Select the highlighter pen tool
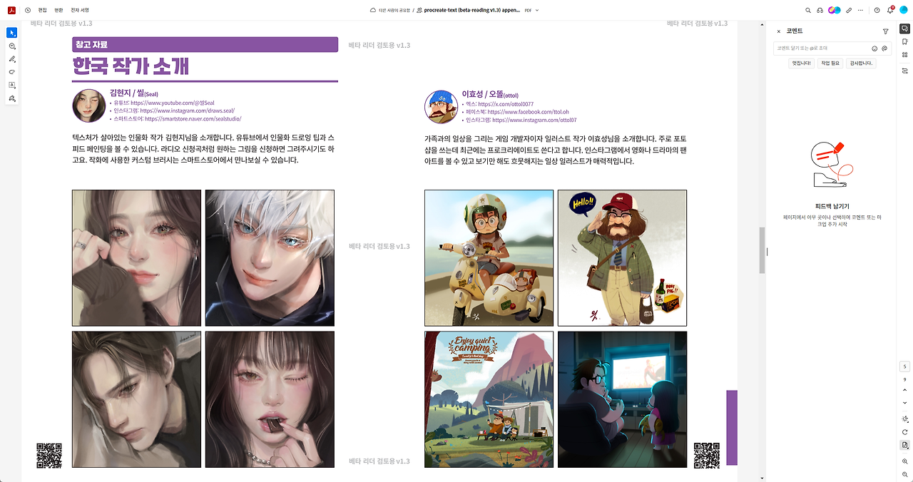The height and width of the screenshot is (482, 913). pyautogui.click(x=12, y=59)
